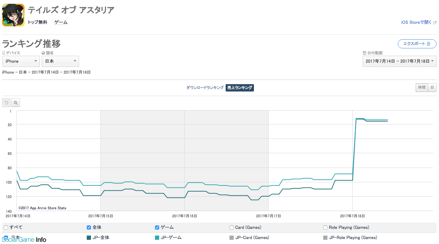439x244 pixels.
Task: Click the 2017年7月17日 axis label
Action: 268,216
